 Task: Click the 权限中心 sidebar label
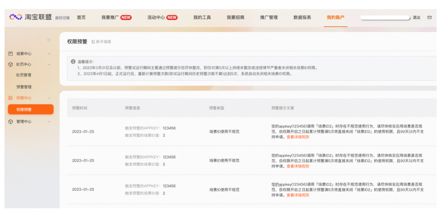(x=24, y=98)
